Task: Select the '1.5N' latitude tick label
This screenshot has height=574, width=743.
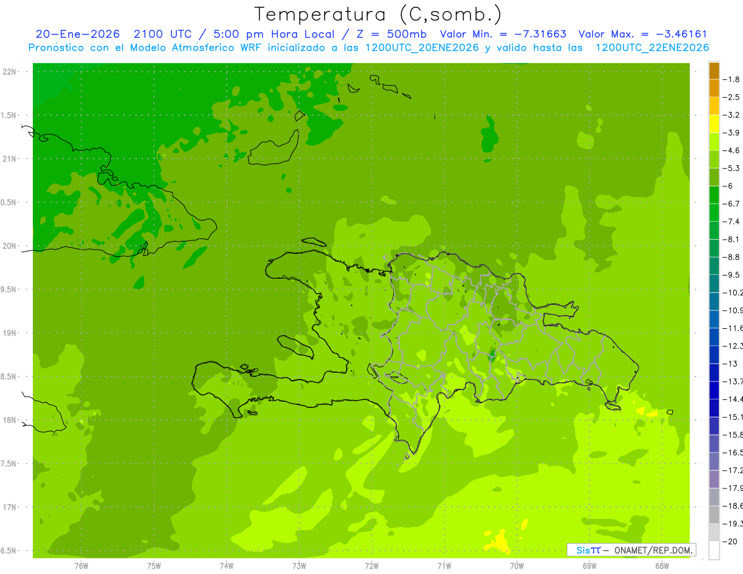Action: 9,115
